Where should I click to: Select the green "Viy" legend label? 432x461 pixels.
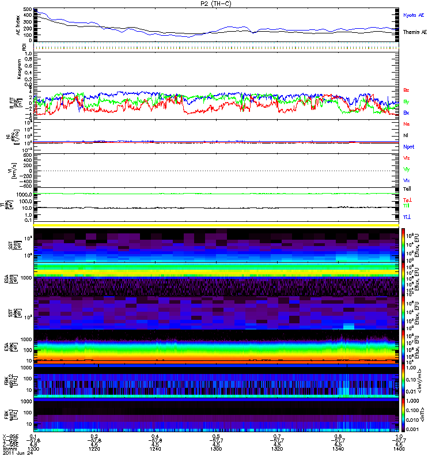[x=407, y=169]
